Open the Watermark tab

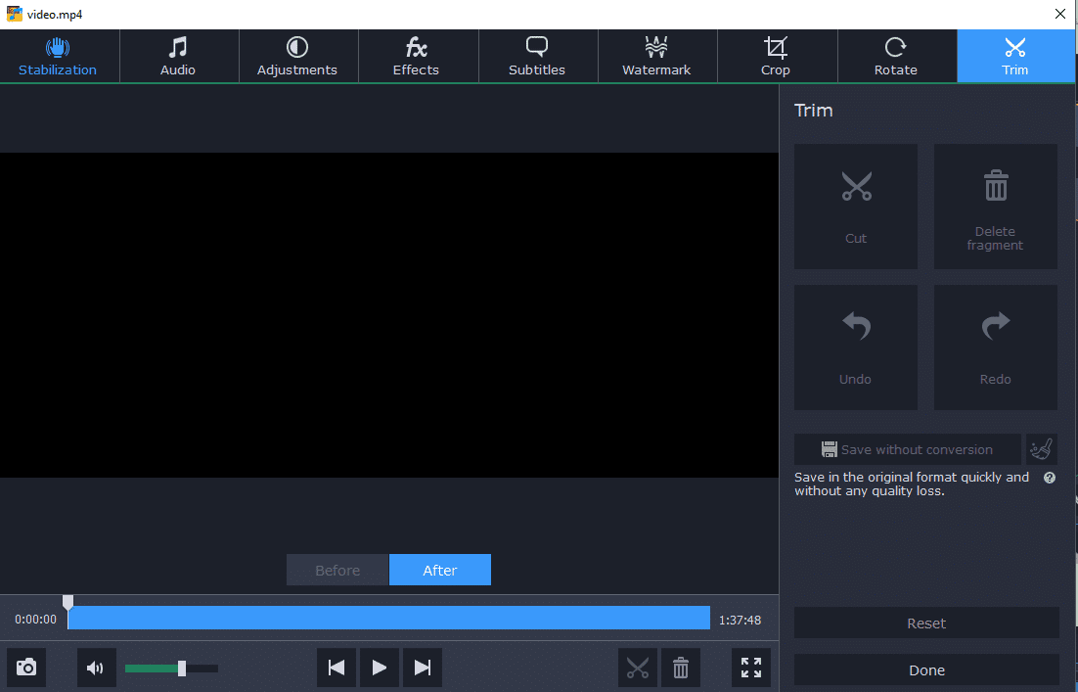pyautogui.click(x=656, y=56)
